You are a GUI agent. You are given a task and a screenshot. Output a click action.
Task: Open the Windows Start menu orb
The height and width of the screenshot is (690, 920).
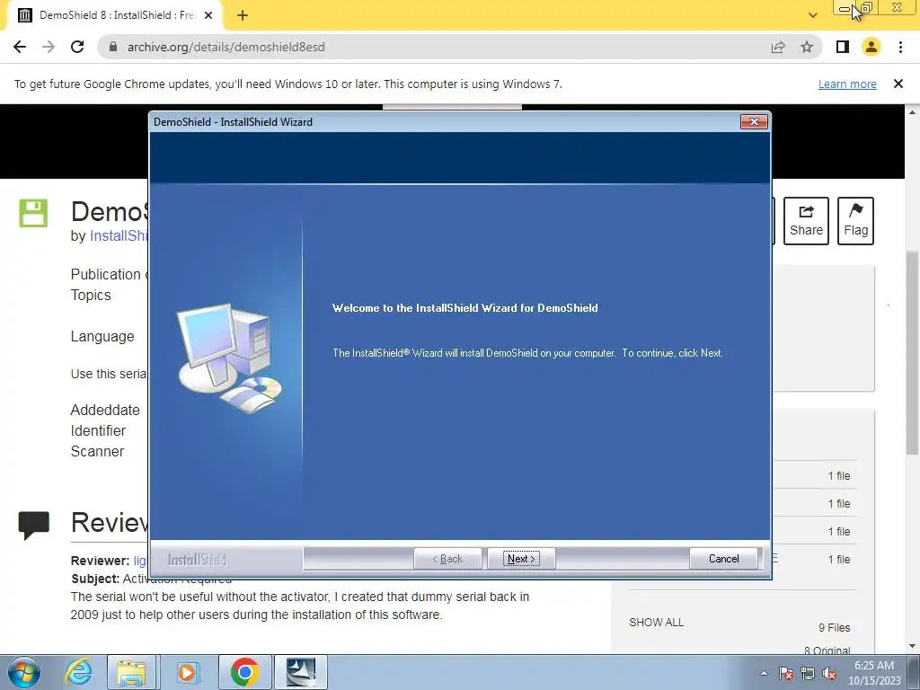point(23,672)
